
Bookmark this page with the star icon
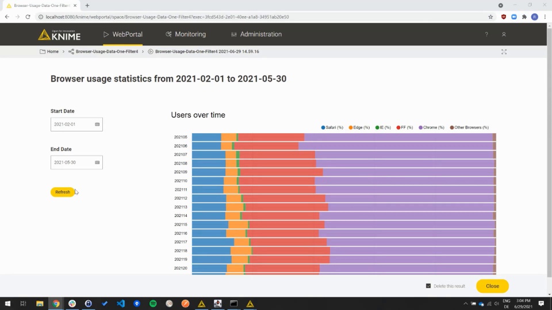pos(490,17)
